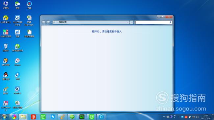Click the green WiFi taskbar icon
The width and height of the screenshot is (214, 120).
coord(72,117)
